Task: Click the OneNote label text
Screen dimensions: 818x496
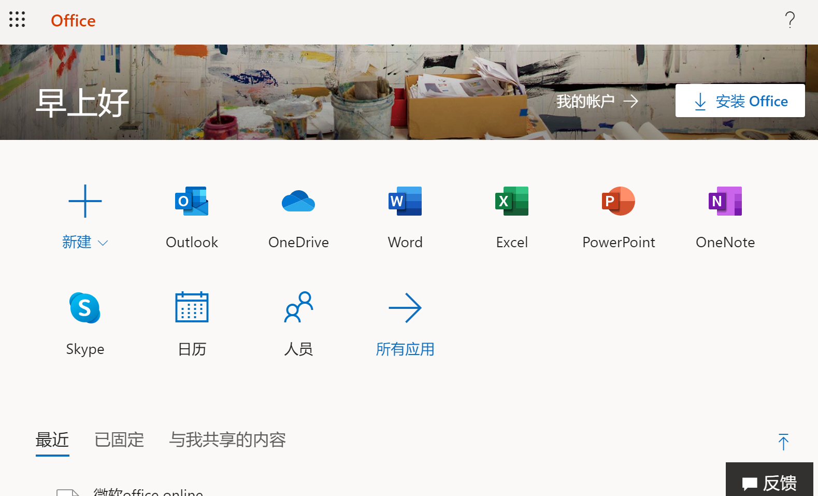Action: coord(725,243)
